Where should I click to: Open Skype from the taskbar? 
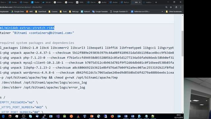(x=30, y=116)
